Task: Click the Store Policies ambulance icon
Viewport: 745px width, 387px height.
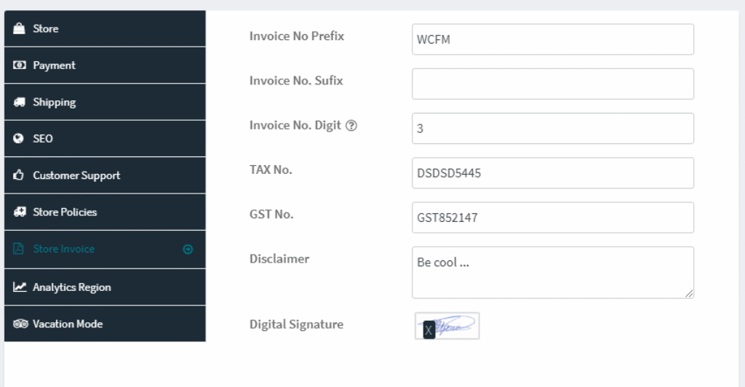Action: click(20, 212)
